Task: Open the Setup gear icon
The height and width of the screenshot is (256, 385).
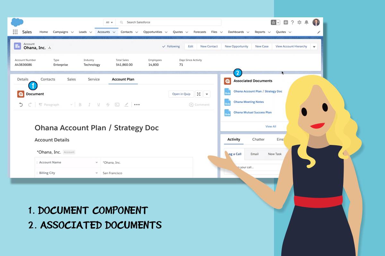Action: 299,22
